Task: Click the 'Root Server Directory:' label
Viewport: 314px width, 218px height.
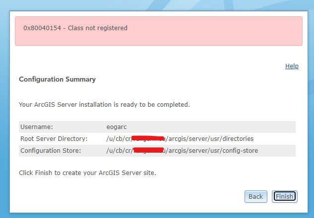Action: pos(54,139)
